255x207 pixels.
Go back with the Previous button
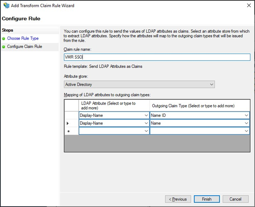(x=178, y=199)
